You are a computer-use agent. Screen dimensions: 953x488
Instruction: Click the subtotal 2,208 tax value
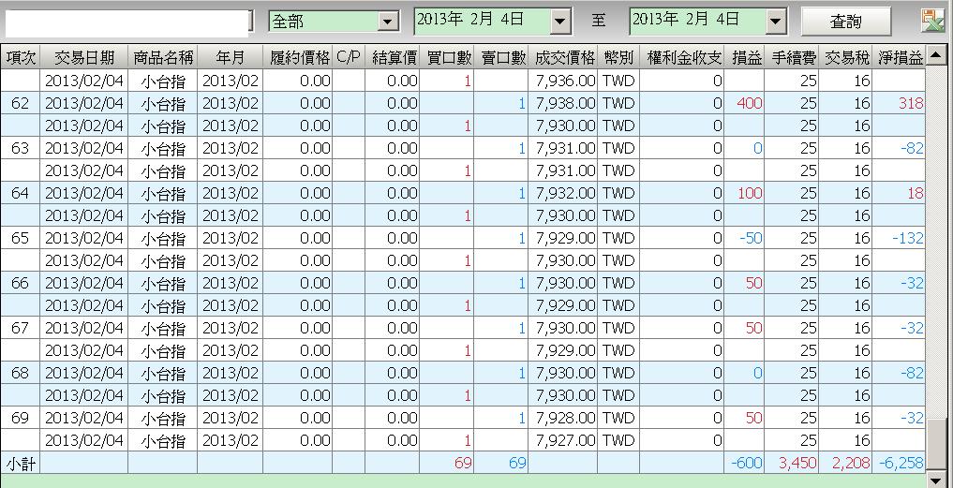[851, 463]
